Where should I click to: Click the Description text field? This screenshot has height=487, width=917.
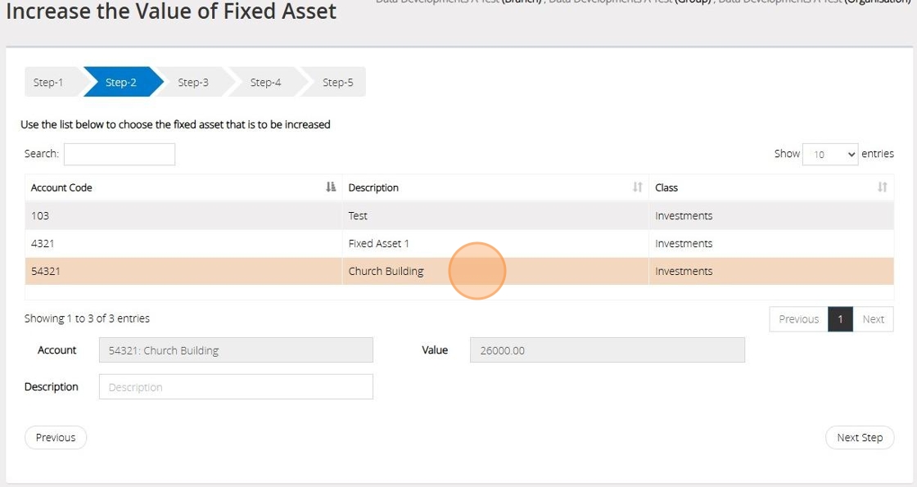tap(236, 387)
